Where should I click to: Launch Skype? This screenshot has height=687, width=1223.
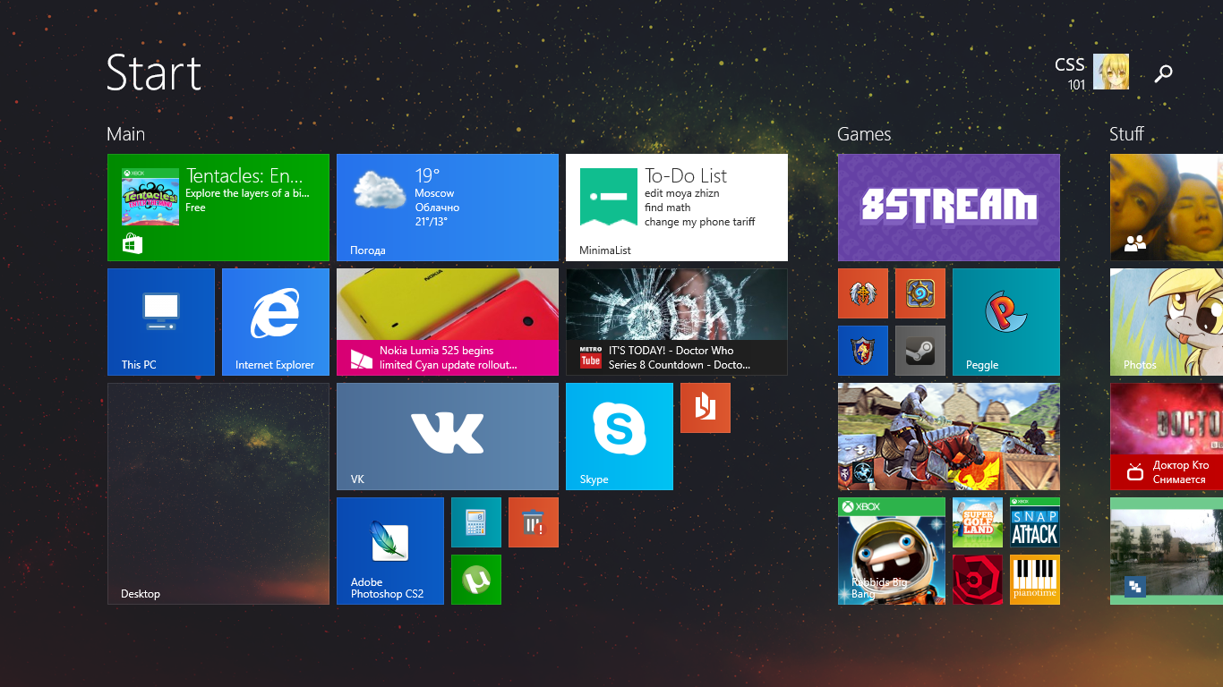(620, 437)
